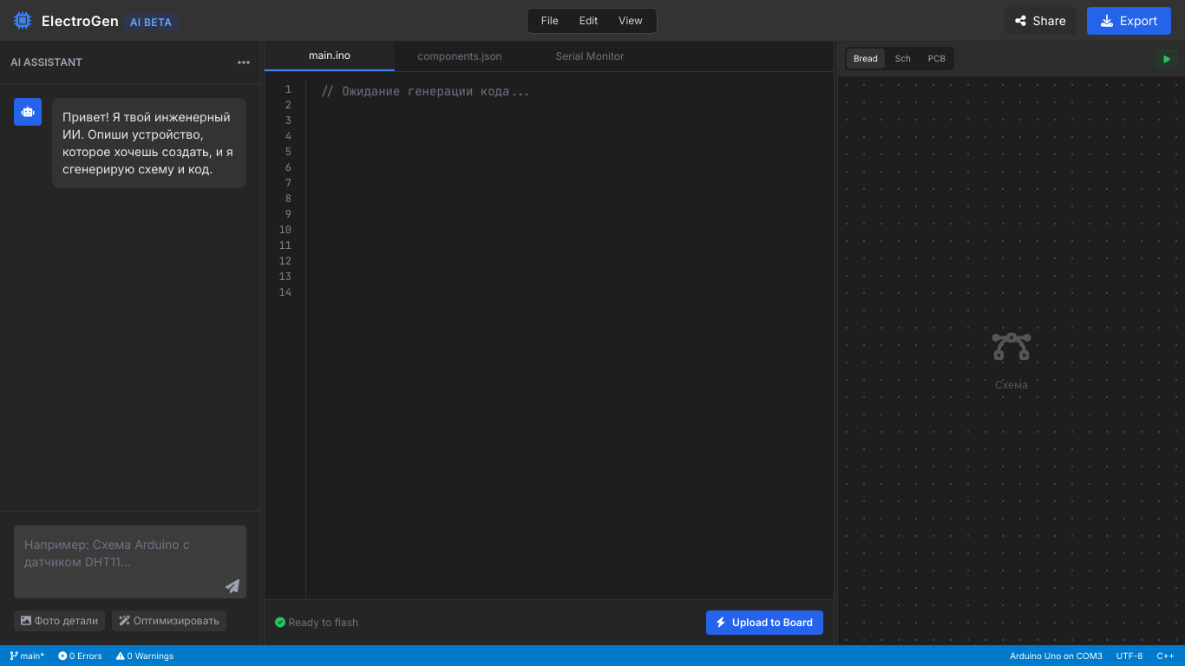The width and height of the screenshot is (1185, 666).
Task: Click the blue robot assistant avatar
Action: 28,112
